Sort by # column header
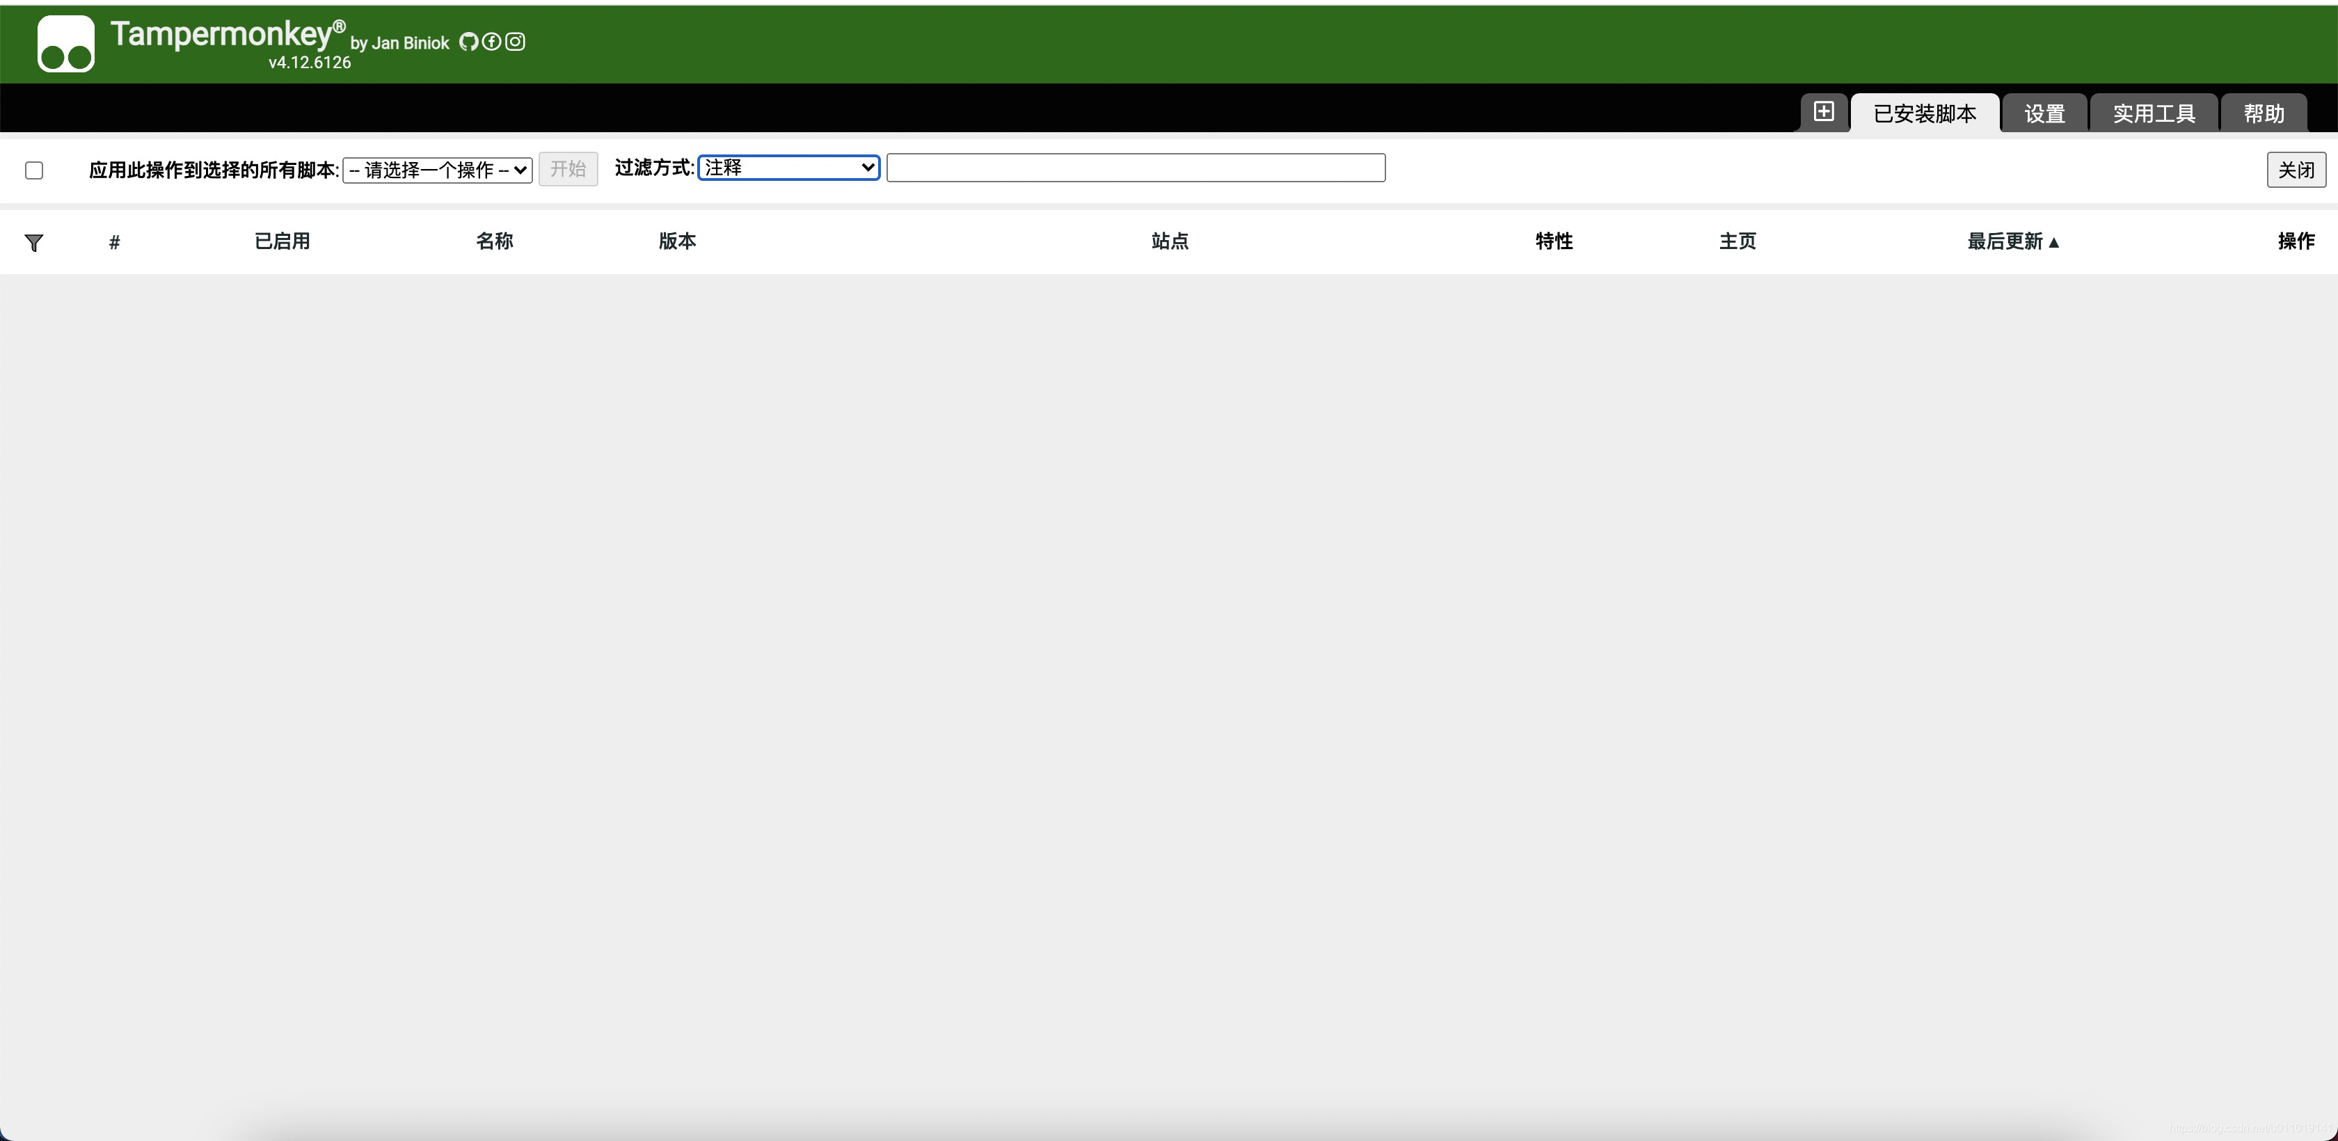Viewport: 2338px width, 1141px height. click(x=114, y=242)
